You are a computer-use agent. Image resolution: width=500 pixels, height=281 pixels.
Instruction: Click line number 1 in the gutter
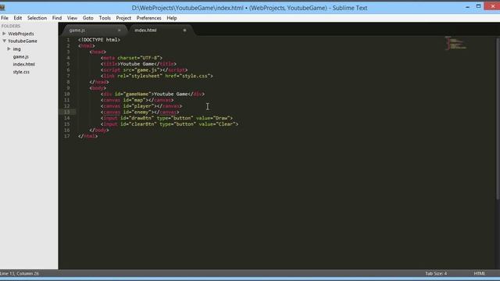click(x=68, y=40)
